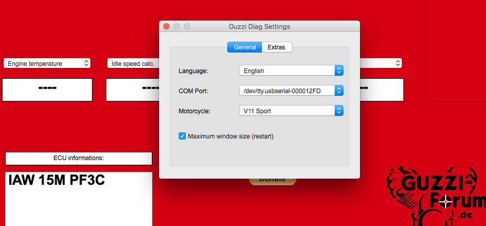Image resolution: width=486 pixels, height=226 pixels.
Task: Close the Guzzi Diag Settings window
Action: 166,27
